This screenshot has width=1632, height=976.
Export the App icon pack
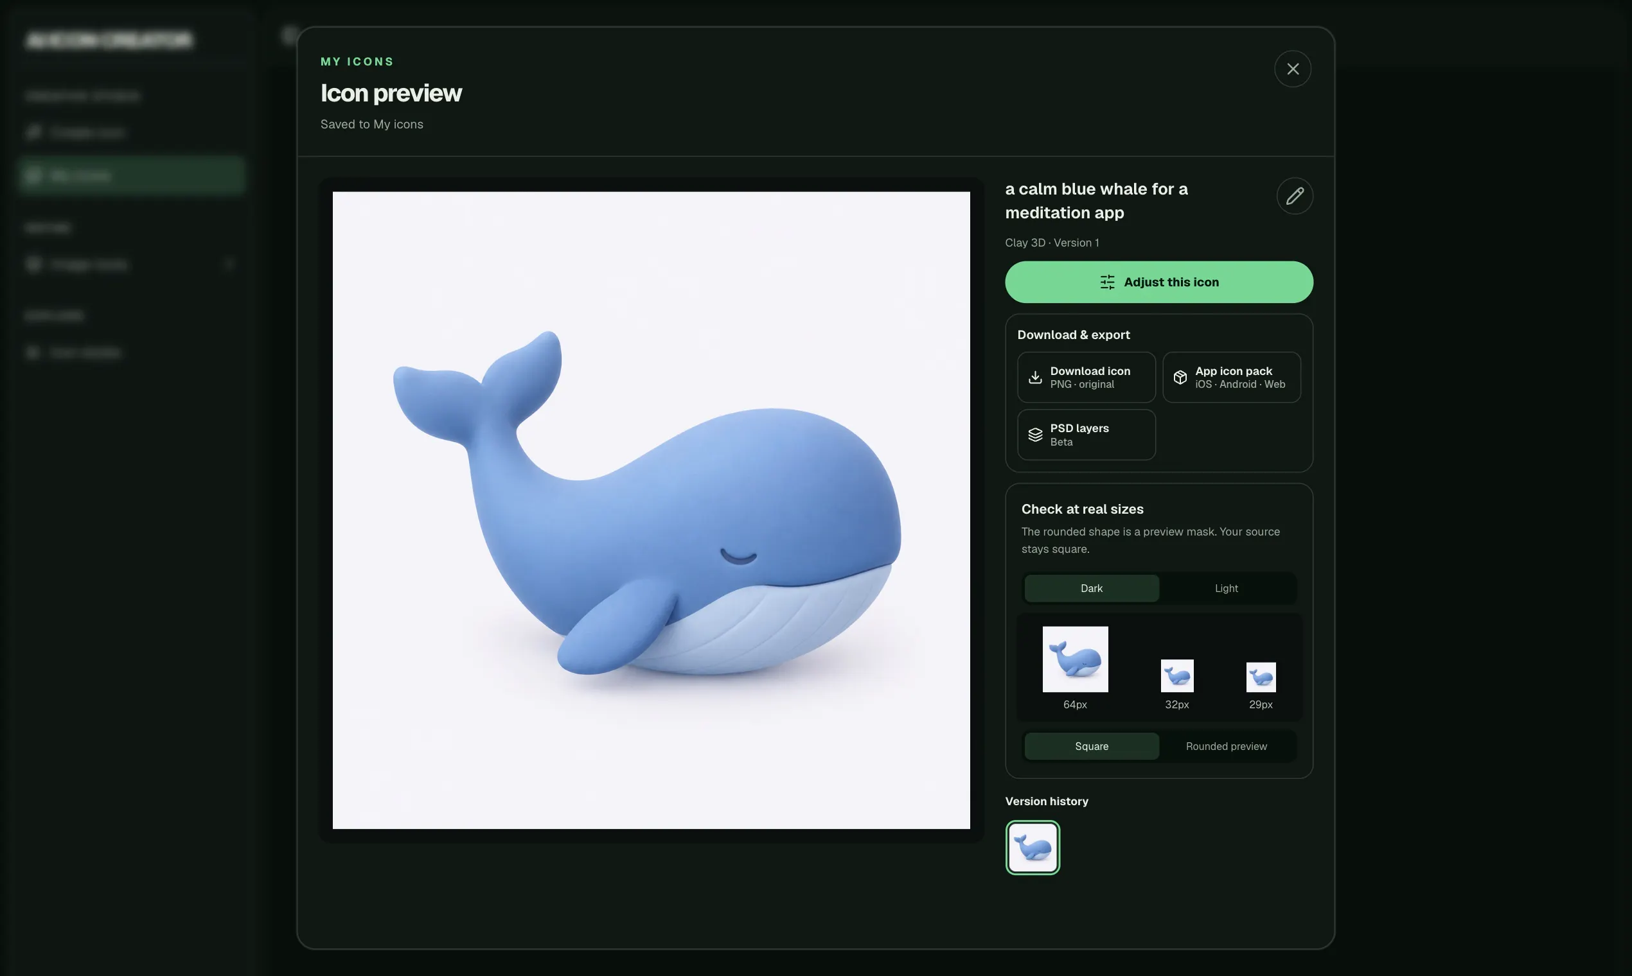pos(1231,378)
